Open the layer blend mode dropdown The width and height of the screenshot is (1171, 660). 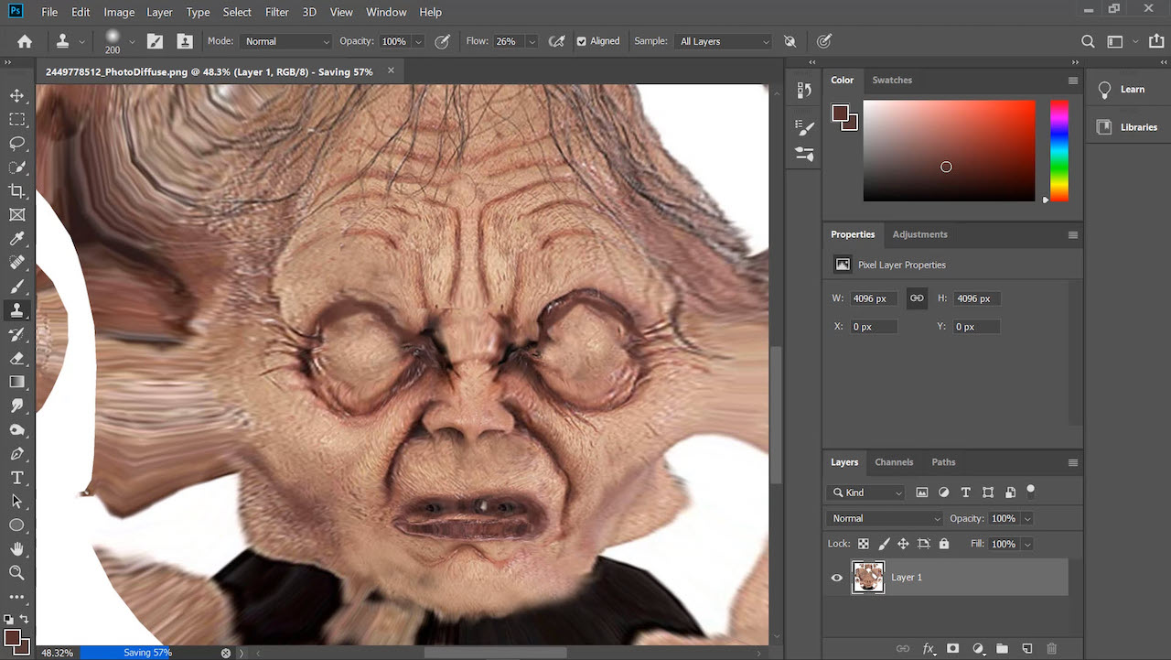pos(885,518)
